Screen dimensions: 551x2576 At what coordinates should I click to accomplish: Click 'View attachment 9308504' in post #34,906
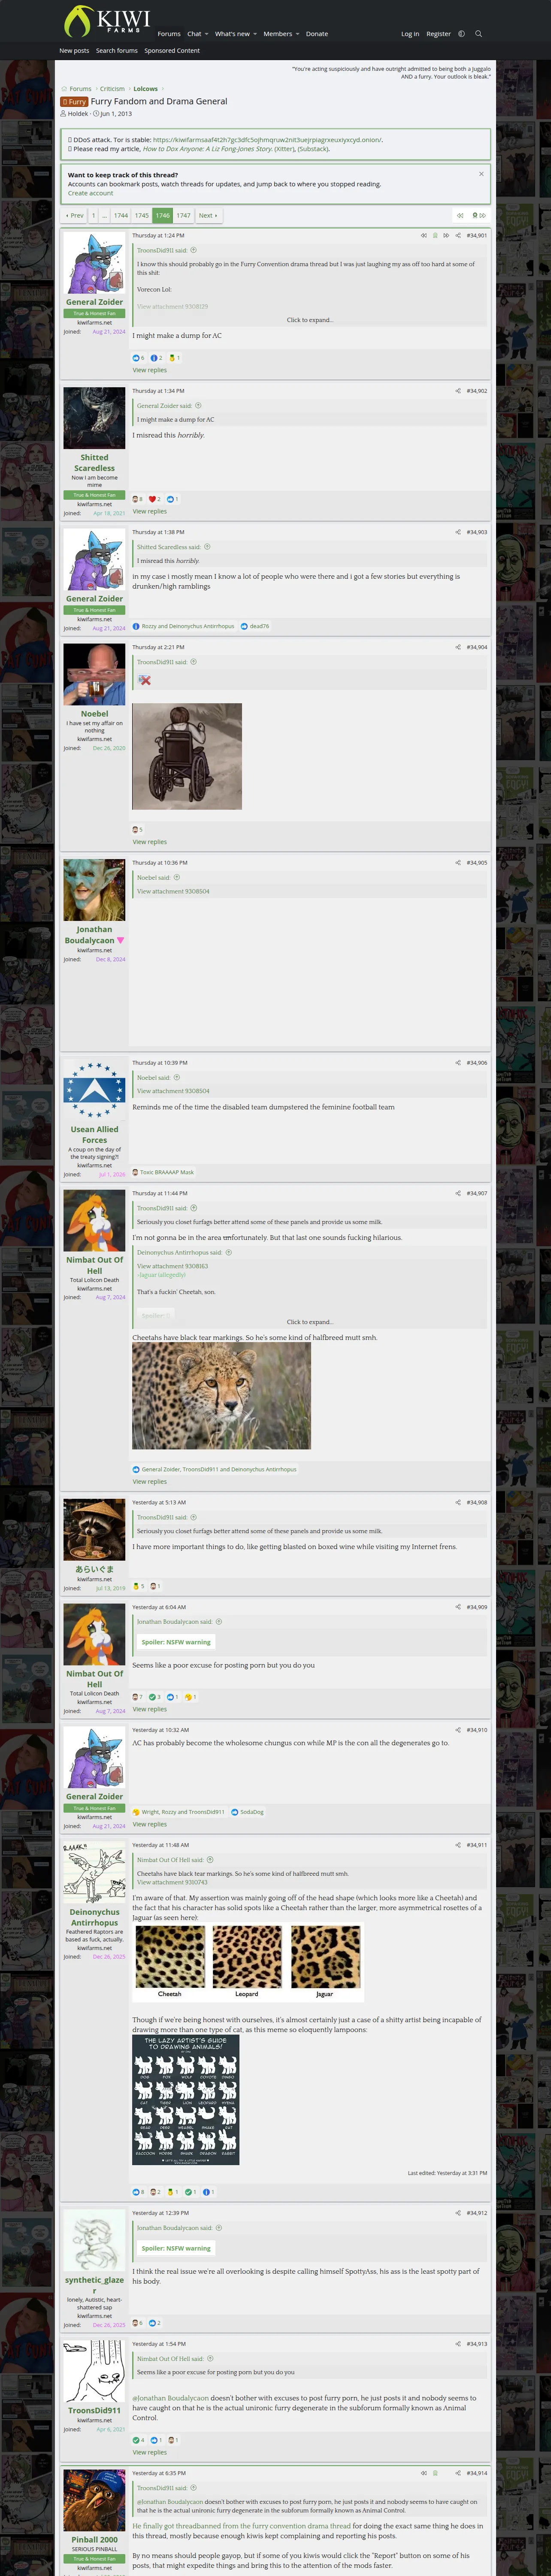[x=173, y=1091]
